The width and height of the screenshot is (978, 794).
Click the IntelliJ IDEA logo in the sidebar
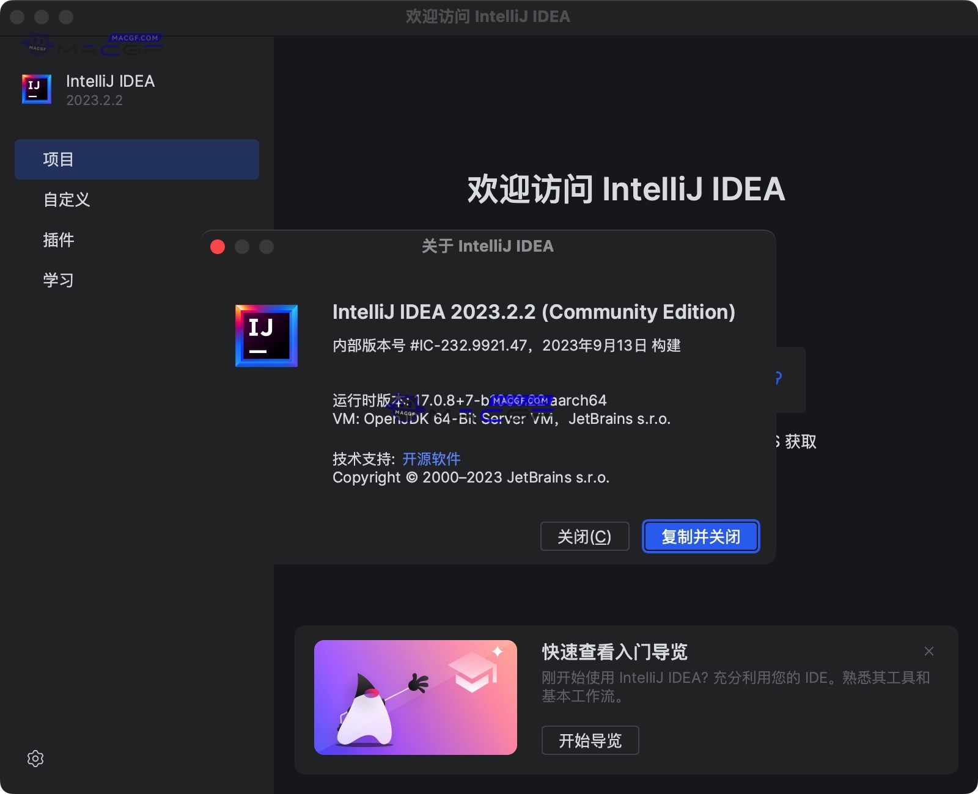click(x=36, y=89)
